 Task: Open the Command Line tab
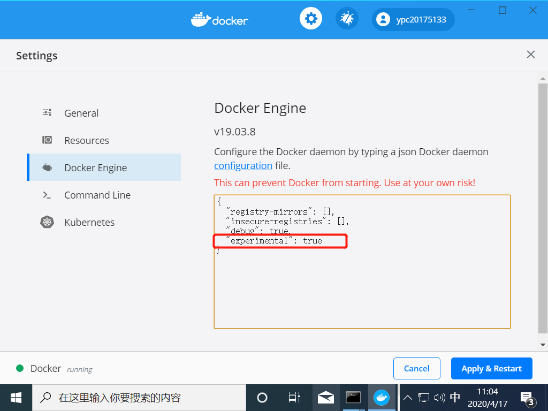click(104, 195)
